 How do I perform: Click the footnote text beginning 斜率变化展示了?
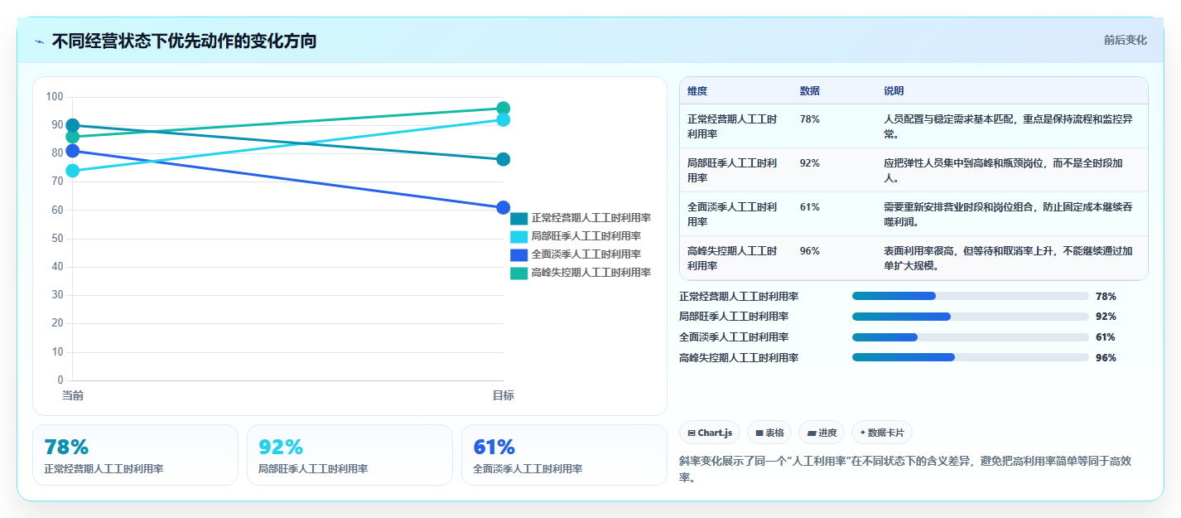pyautogui.click(x=905, y=470)
